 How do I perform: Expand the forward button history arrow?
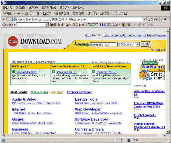coord(22,14)
